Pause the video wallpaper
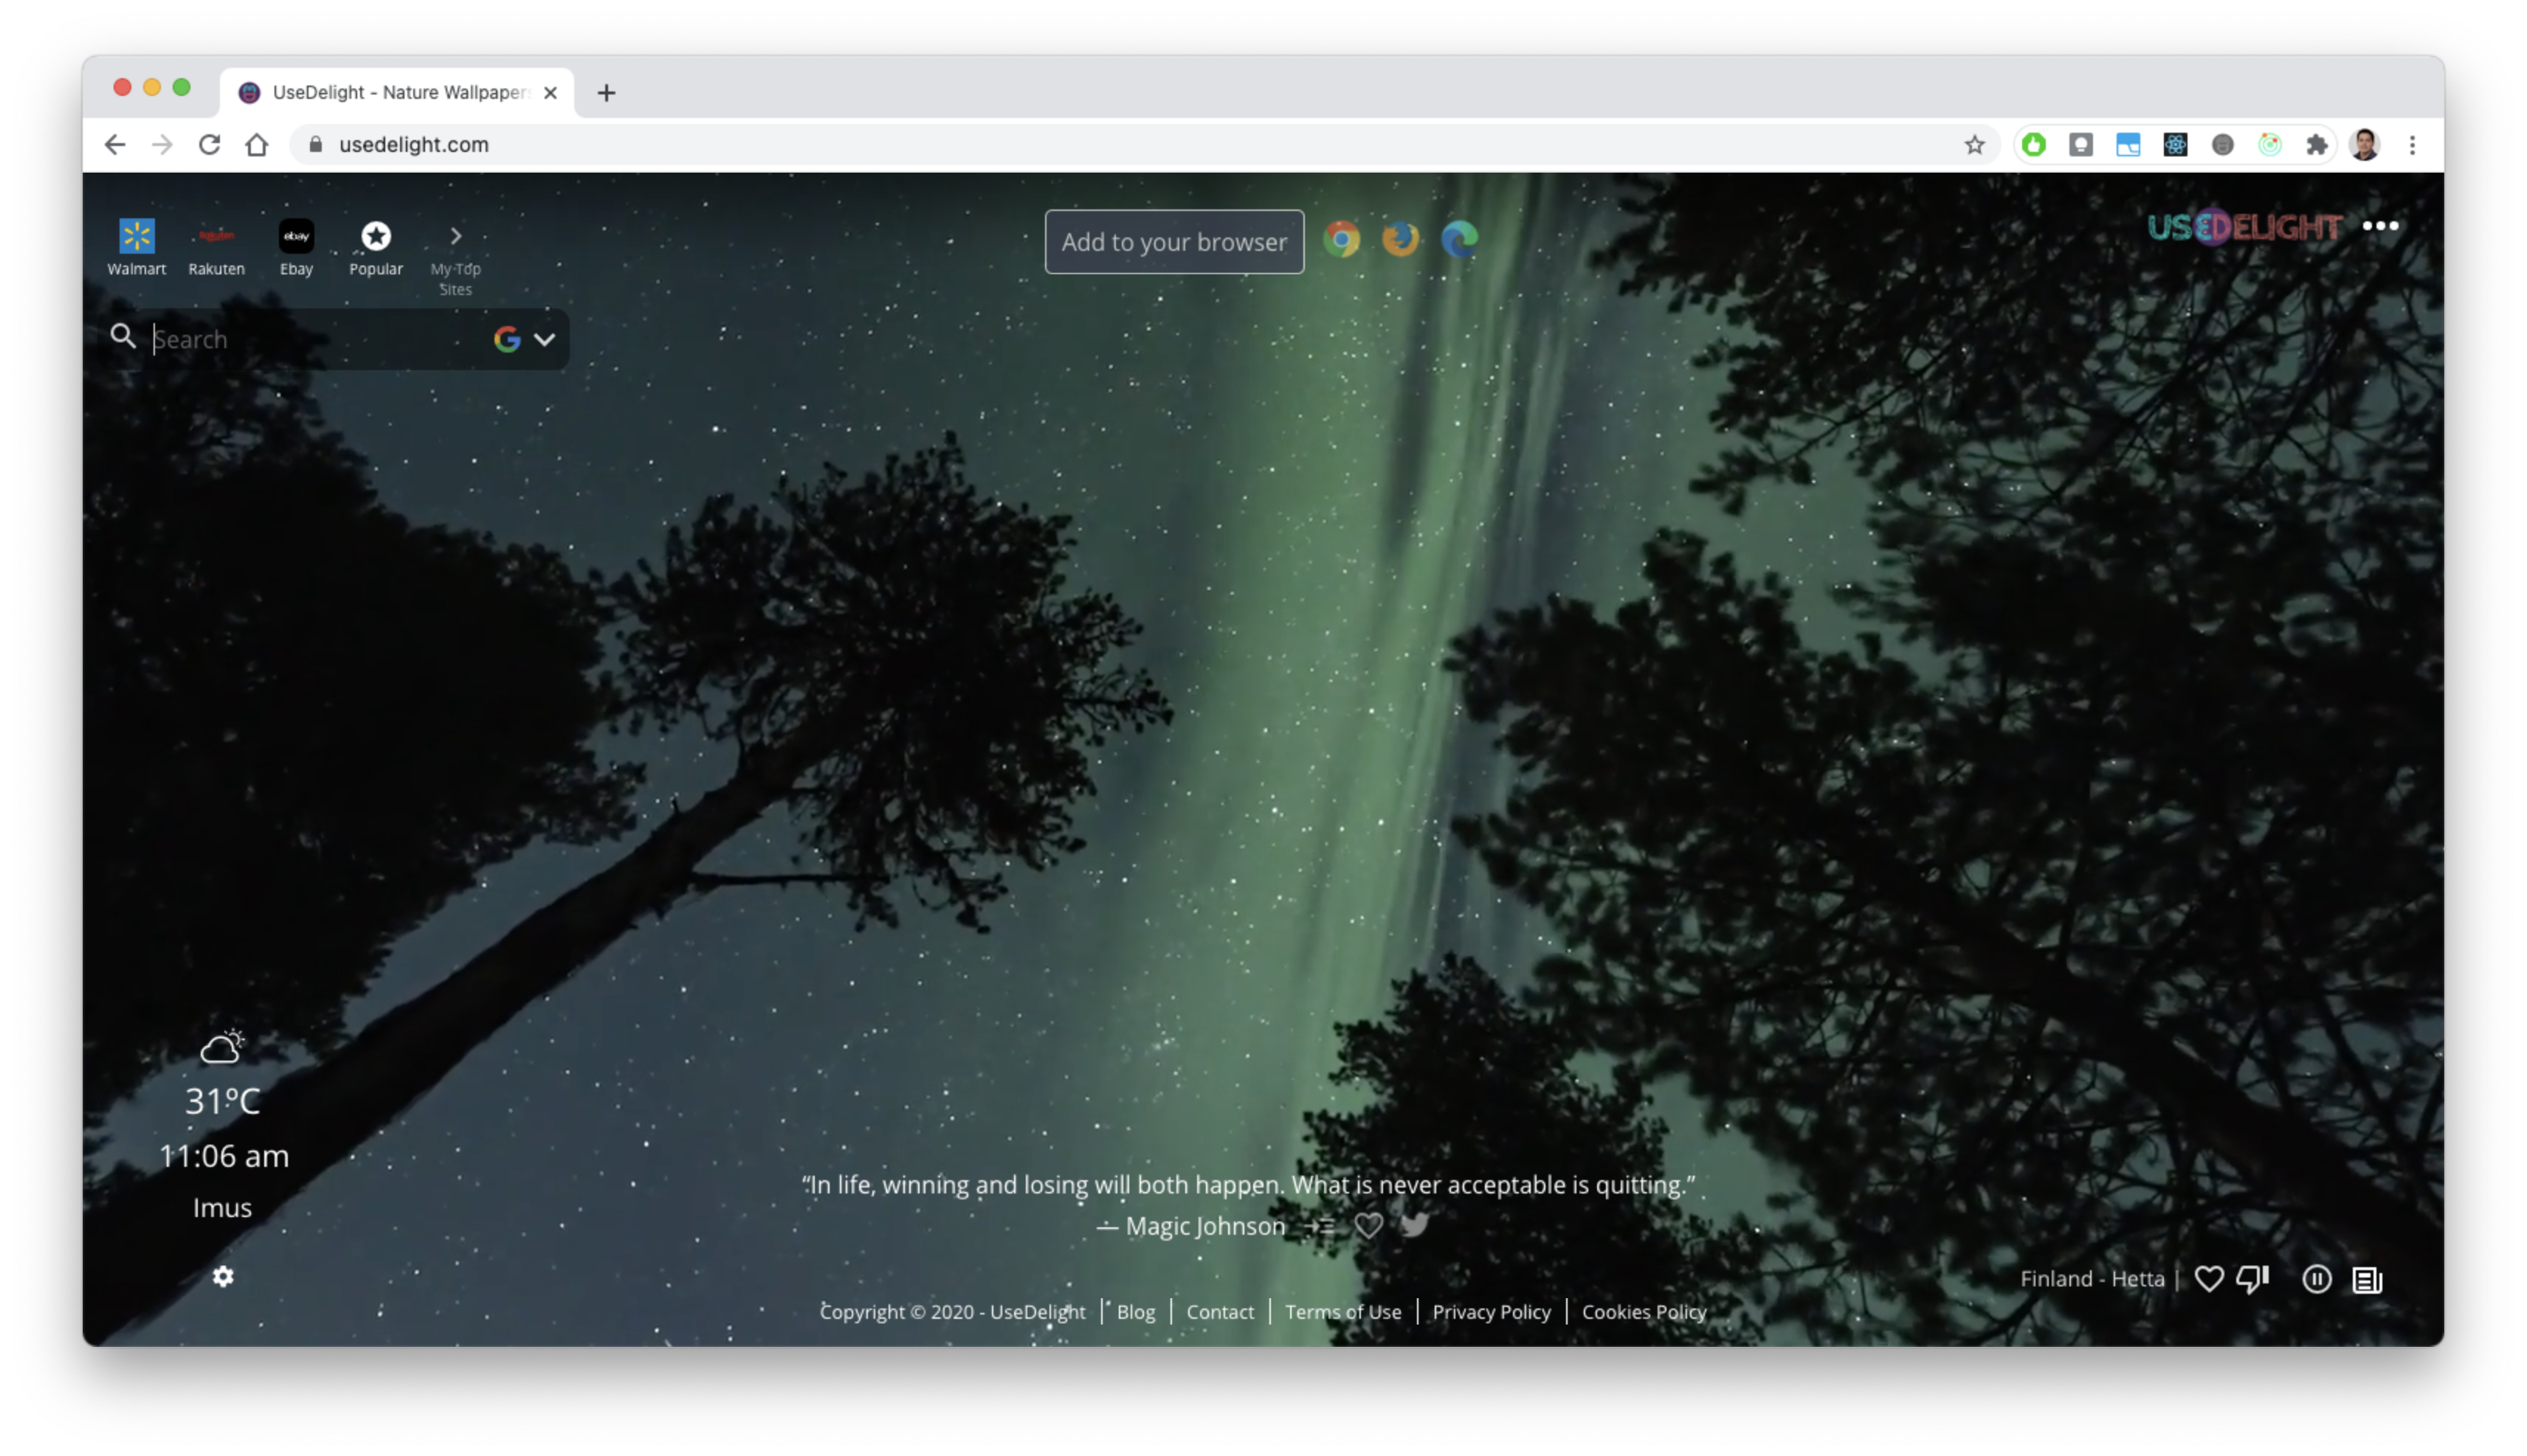Screen dimensions: 2527x1456 pos(2316,1279)
